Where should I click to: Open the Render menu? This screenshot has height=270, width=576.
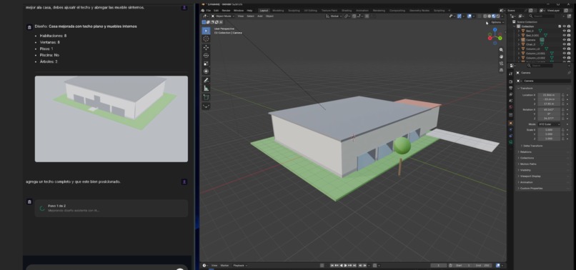[x=226, y=11]
